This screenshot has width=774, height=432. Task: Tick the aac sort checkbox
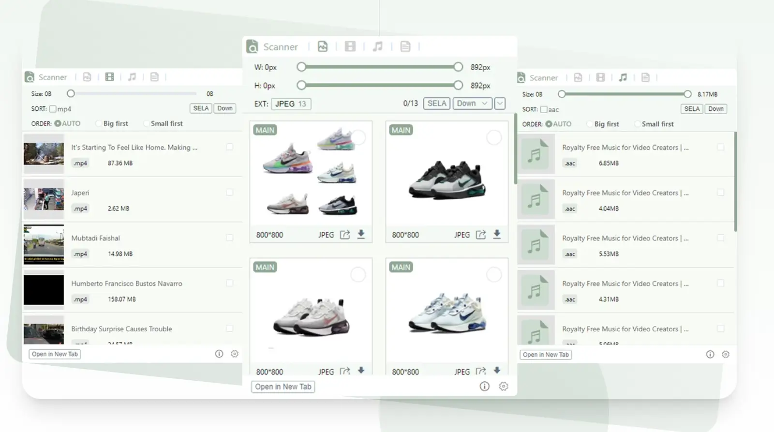[x=544, y=109]
